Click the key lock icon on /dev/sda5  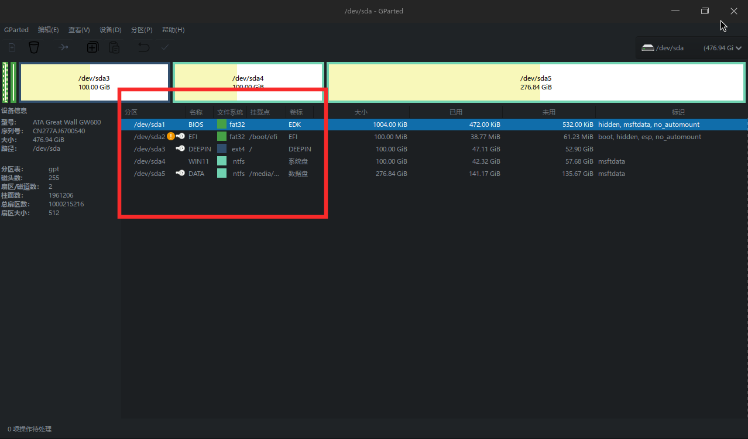coord(180,174)
